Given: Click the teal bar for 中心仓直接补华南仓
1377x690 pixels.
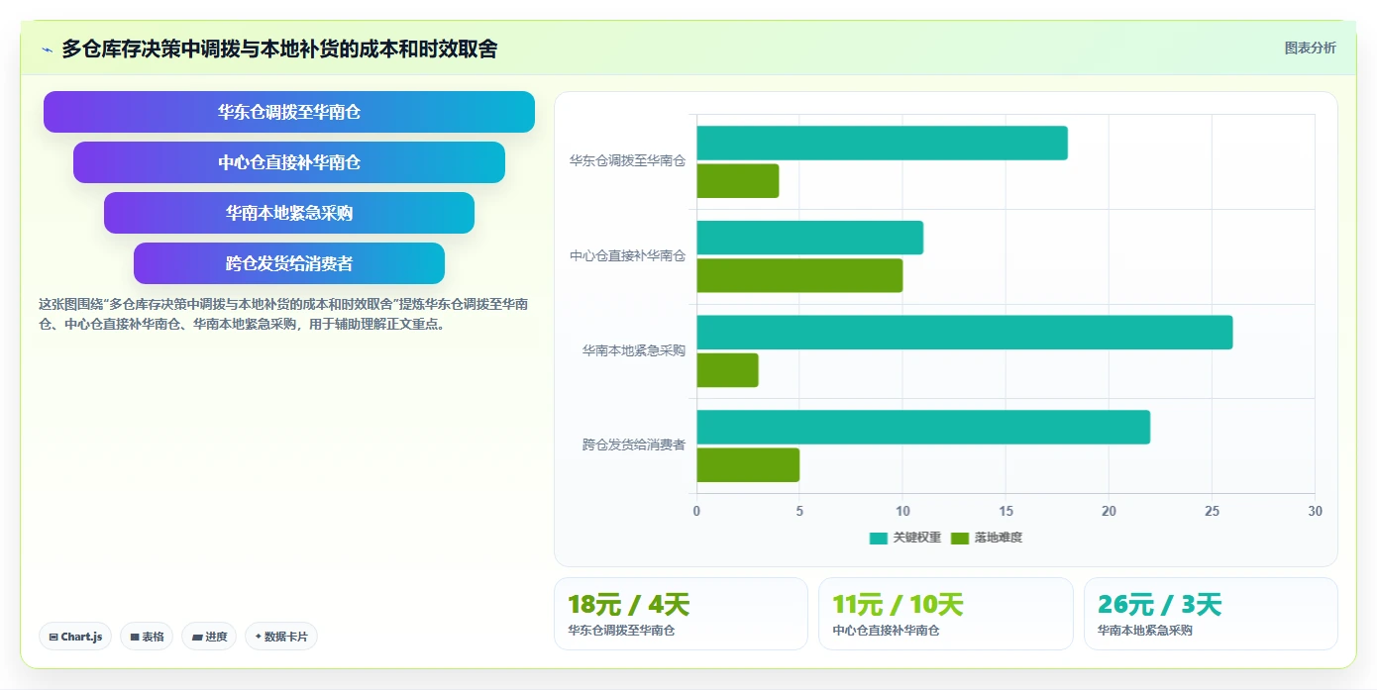Looking at the screenshot, I should 809,238.
